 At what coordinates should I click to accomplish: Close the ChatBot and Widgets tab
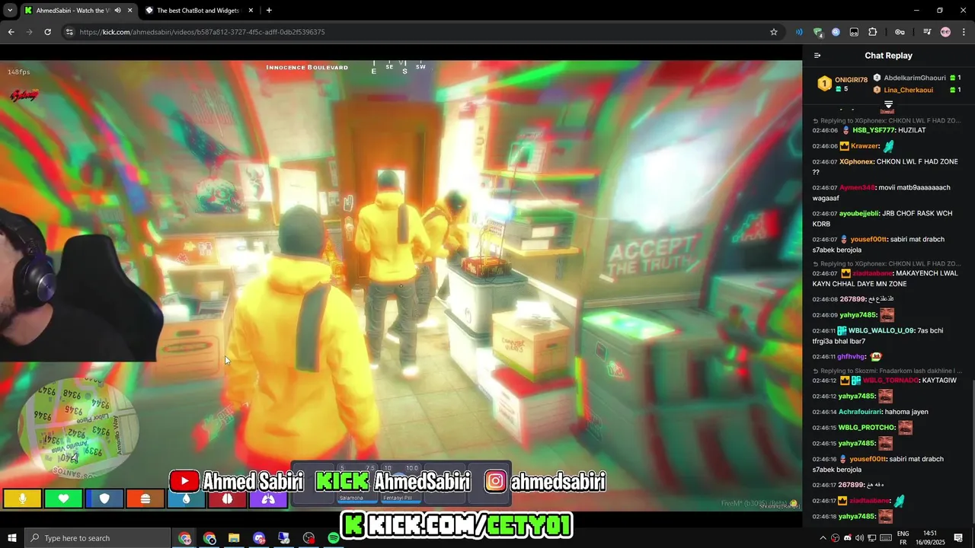tap(251, 11)
